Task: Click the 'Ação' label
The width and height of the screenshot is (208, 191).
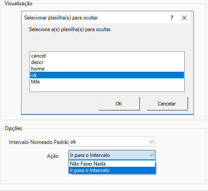Action: (x=53, y=156)
